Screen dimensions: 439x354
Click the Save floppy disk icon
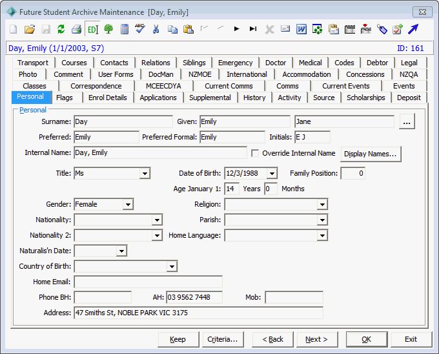[46, 29]
